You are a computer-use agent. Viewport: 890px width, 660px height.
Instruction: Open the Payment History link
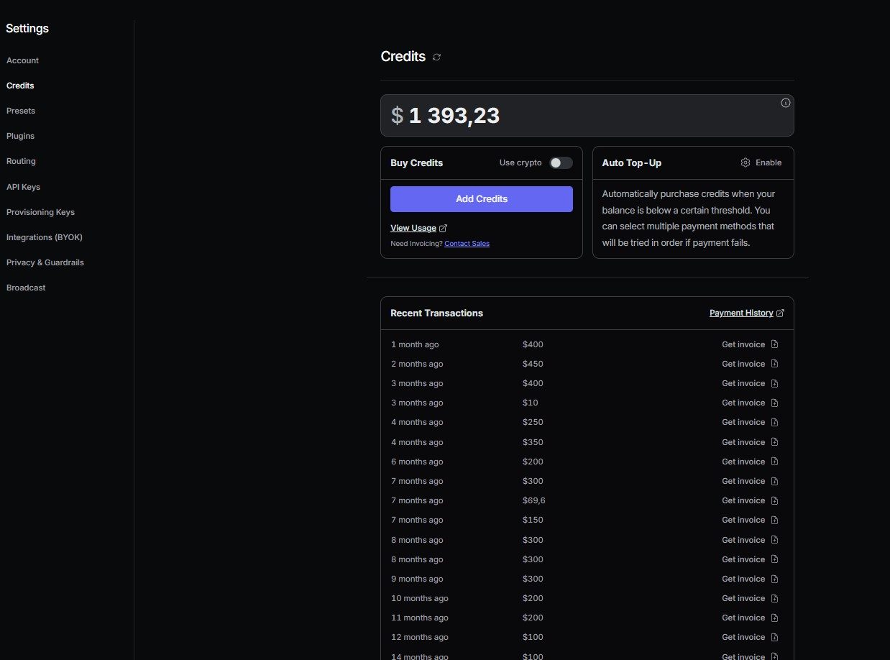(740, 313)
